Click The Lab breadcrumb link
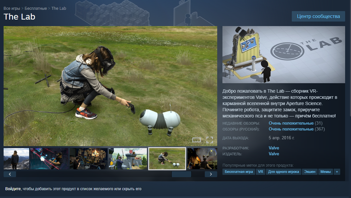 click(59, 8)
